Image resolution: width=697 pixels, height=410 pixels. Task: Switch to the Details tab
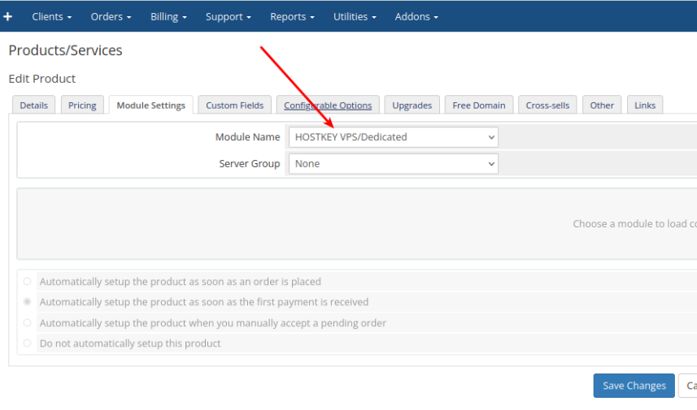click(x=33, y=106)
